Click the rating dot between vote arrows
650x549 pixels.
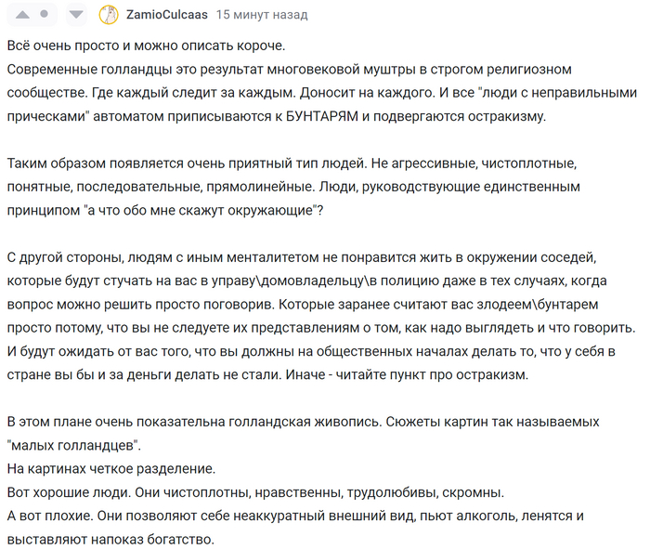[x=48, y=16]
